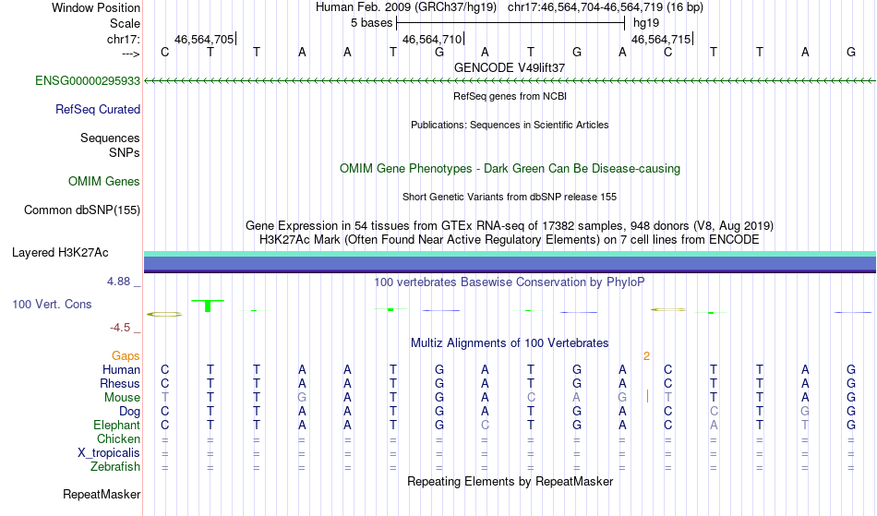Click 100 vertebrates Basewise Conservation by PhyloP title
Viewport: 877px width, 516px height.
point(510,282)
